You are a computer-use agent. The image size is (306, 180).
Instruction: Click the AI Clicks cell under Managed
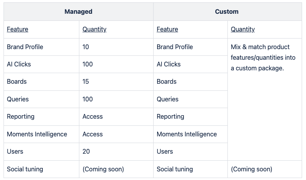click(19, 64)
